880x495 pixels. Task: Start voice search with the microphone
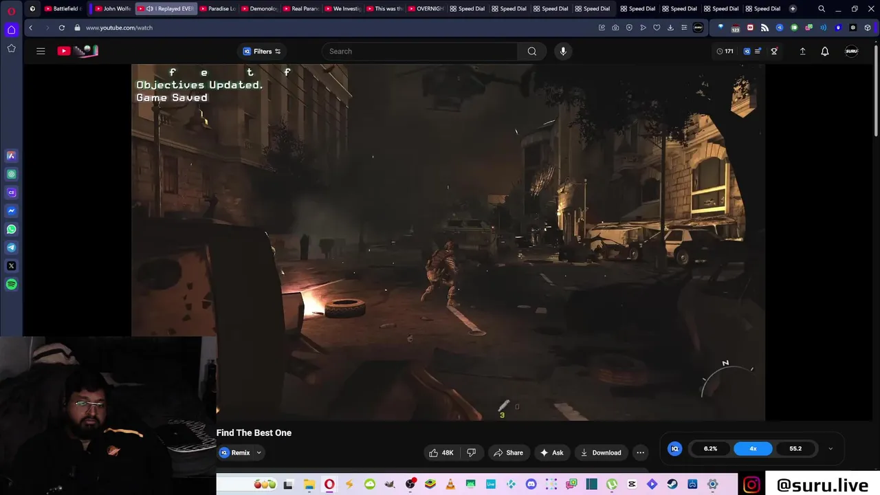(x=563, y=51)
